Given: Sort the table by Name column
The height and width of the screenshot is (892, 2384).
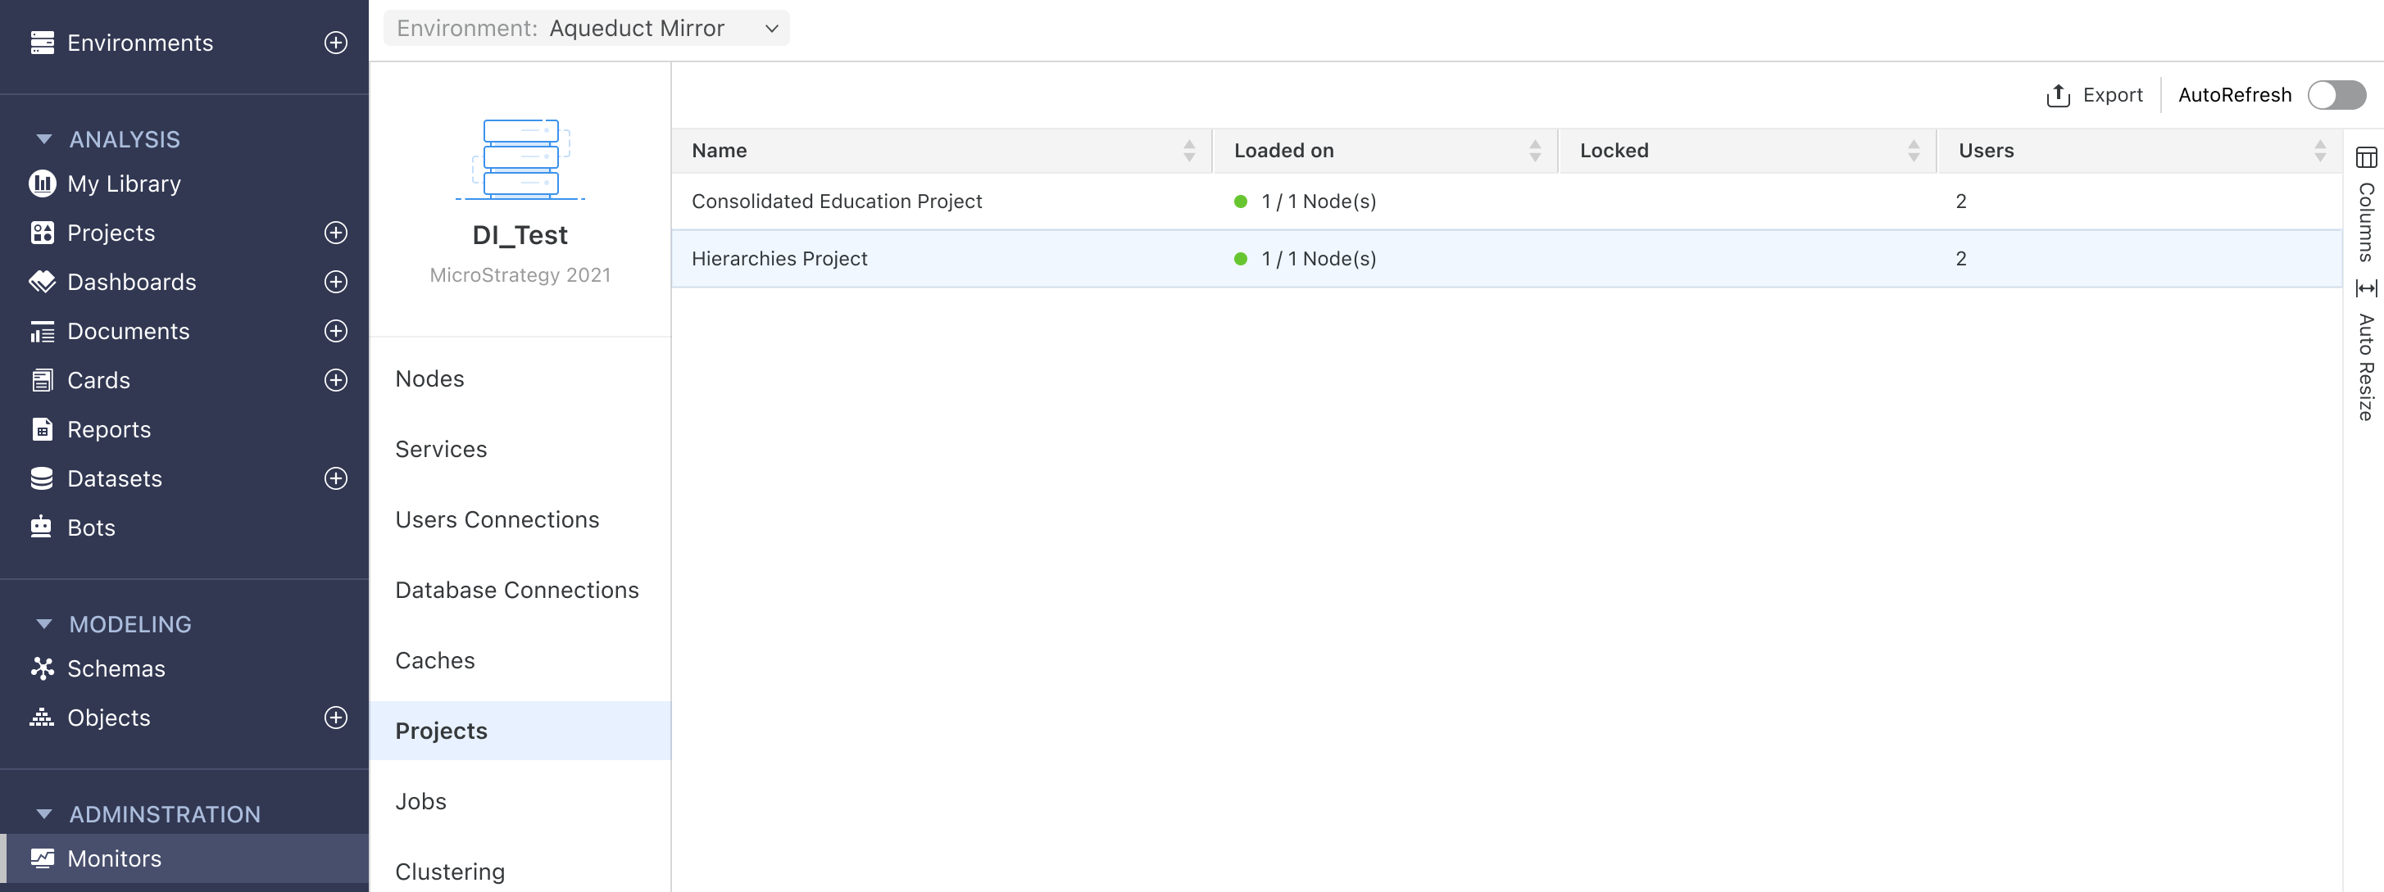Looking at the screenshot, I should tap(1188, 151).
